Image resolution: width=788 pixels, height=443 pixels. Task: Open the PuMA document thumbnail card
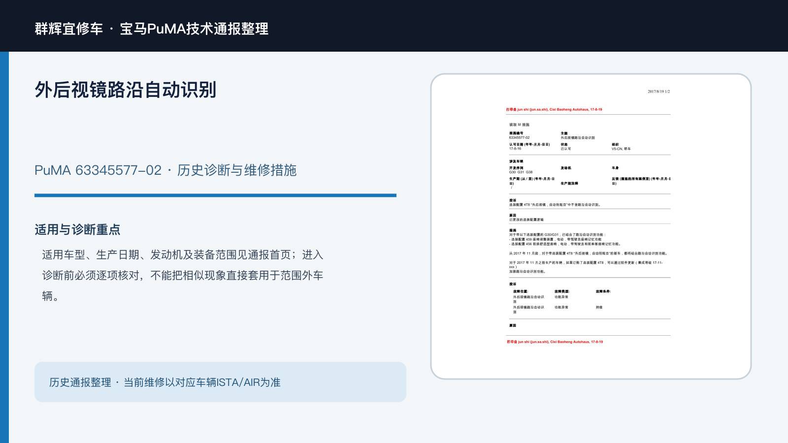[x=591, y=226]
